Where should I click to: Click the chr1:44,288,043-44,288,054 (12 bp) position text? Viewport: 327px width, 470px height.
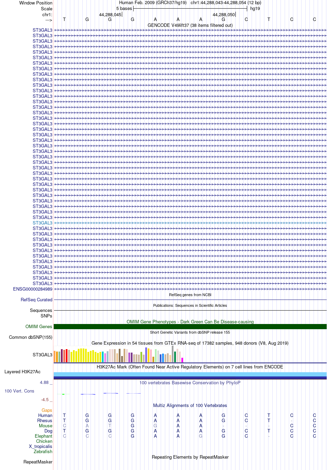pyautogui.click(x=226, y=3)
